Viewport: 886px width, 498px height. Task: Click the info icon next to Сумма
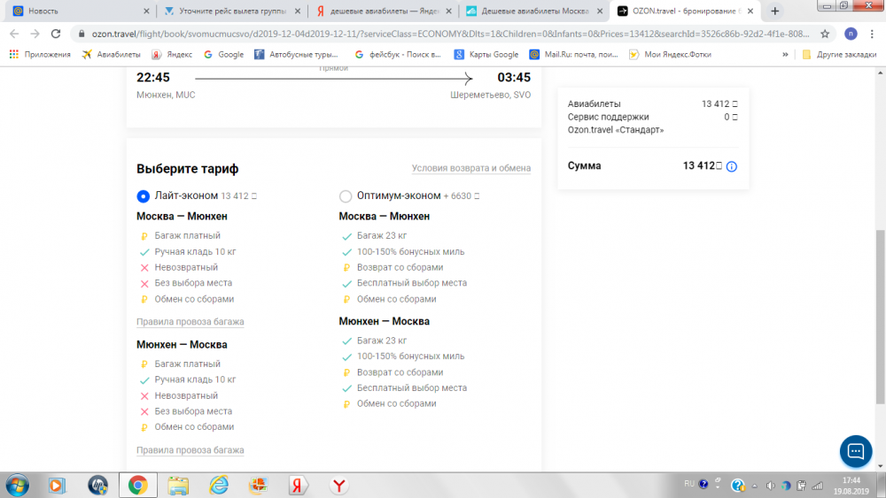pos(732,166)
